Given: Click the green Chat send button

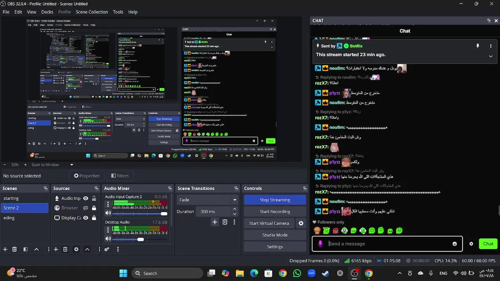Looking at the screenshot, I should [x=488, y=244].
